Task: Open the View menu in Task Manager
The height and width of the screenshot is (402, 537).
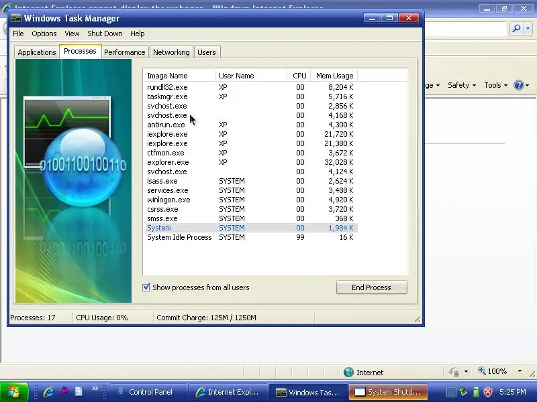Action: point(72,33)
